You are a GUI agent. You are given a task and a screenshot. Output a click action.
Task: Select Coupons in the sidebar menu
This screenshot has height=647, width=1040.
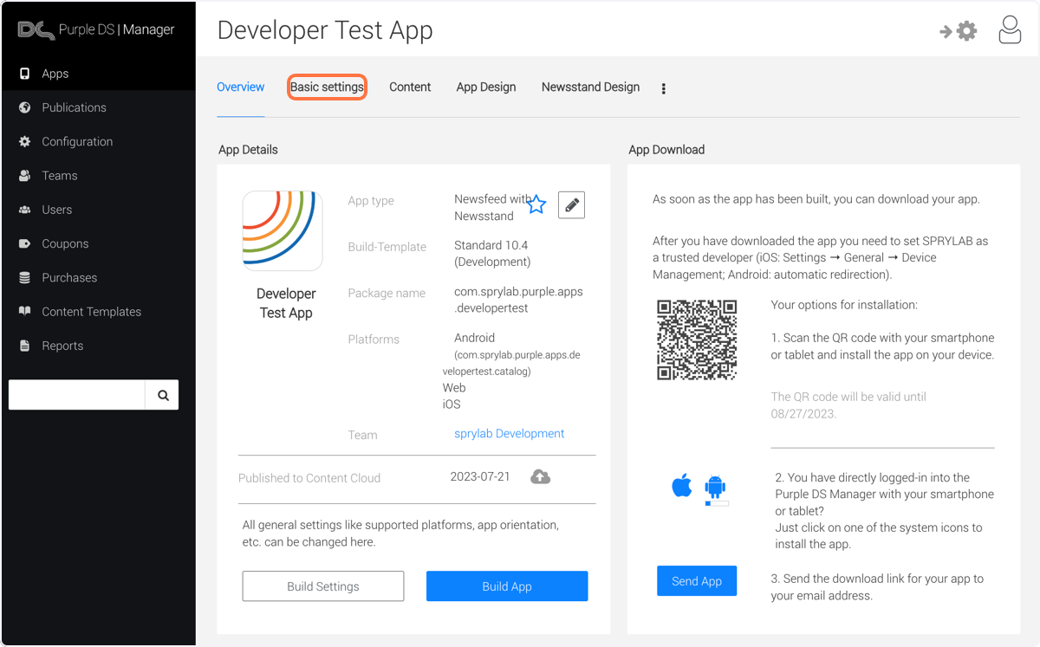pyautogui.click(x=98, y=243)
